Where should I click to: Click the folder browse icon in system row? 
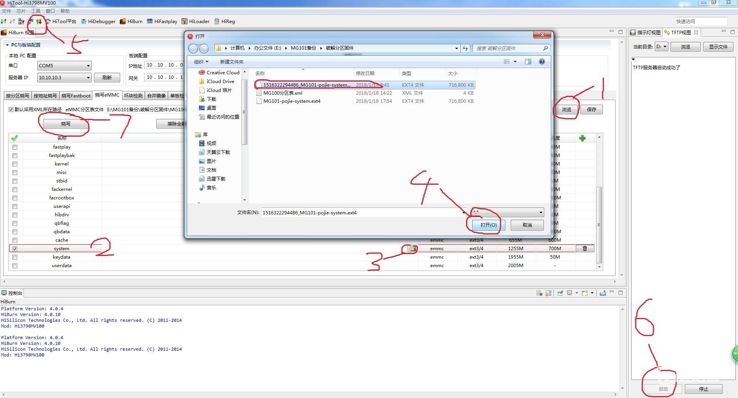413,249
